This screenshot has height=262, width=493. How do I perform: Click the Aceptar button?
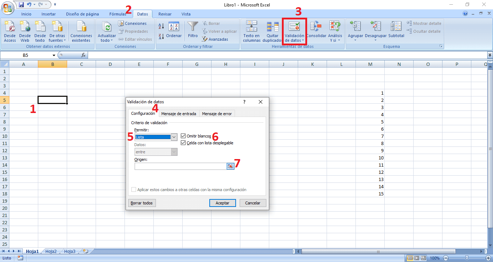tap(222, 203)
